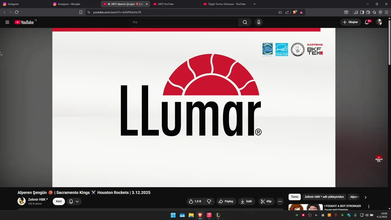Viewport: 391px width, 220px height.
Task: Switch to Özgür Turhan Gömüyor tab
Action: 225,4
